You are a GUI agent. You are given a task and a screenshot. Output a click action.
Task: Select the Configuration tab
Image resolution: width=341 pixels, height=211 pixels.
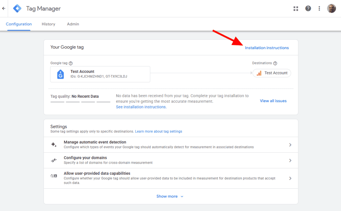19,24
